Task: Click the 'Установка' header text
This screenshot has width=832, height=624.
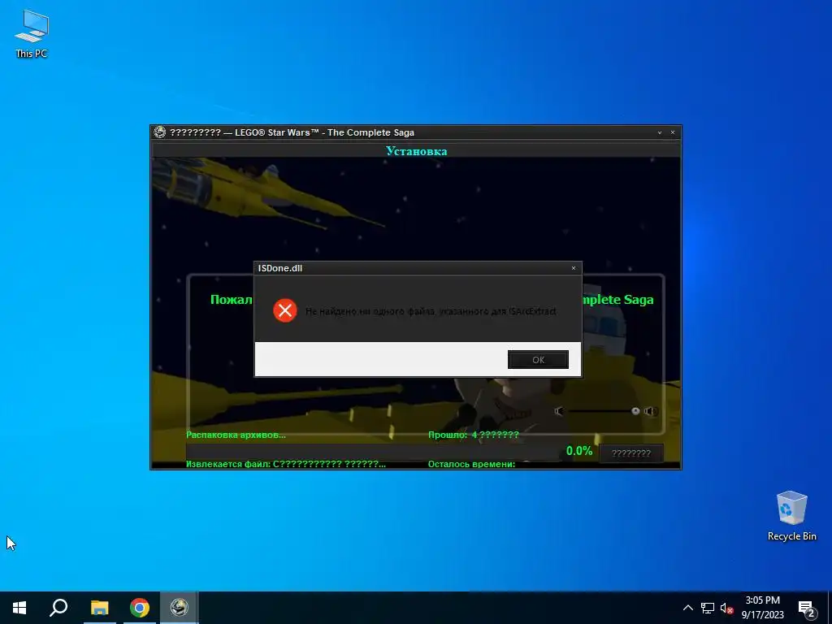Action: [417, 151]
